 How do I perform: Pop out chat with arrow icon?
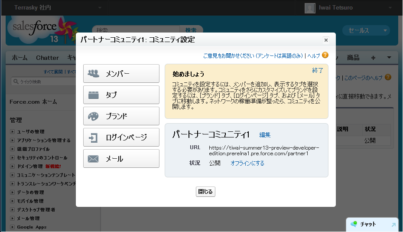point(393,225)
